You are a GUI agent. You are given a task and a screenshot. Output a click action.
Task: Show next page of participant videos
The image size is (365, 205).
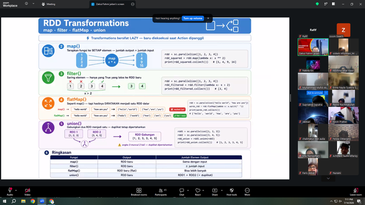tap(328, 178)
